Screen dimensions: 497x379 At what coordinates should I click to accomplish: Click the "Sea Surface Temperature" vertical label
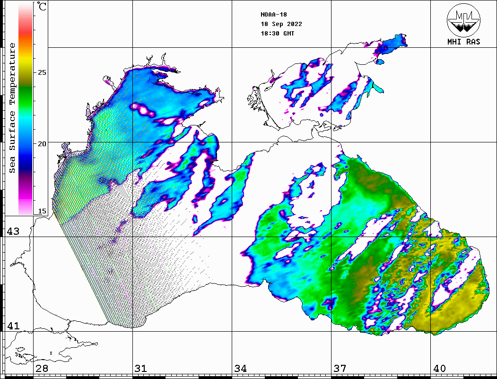12,108
